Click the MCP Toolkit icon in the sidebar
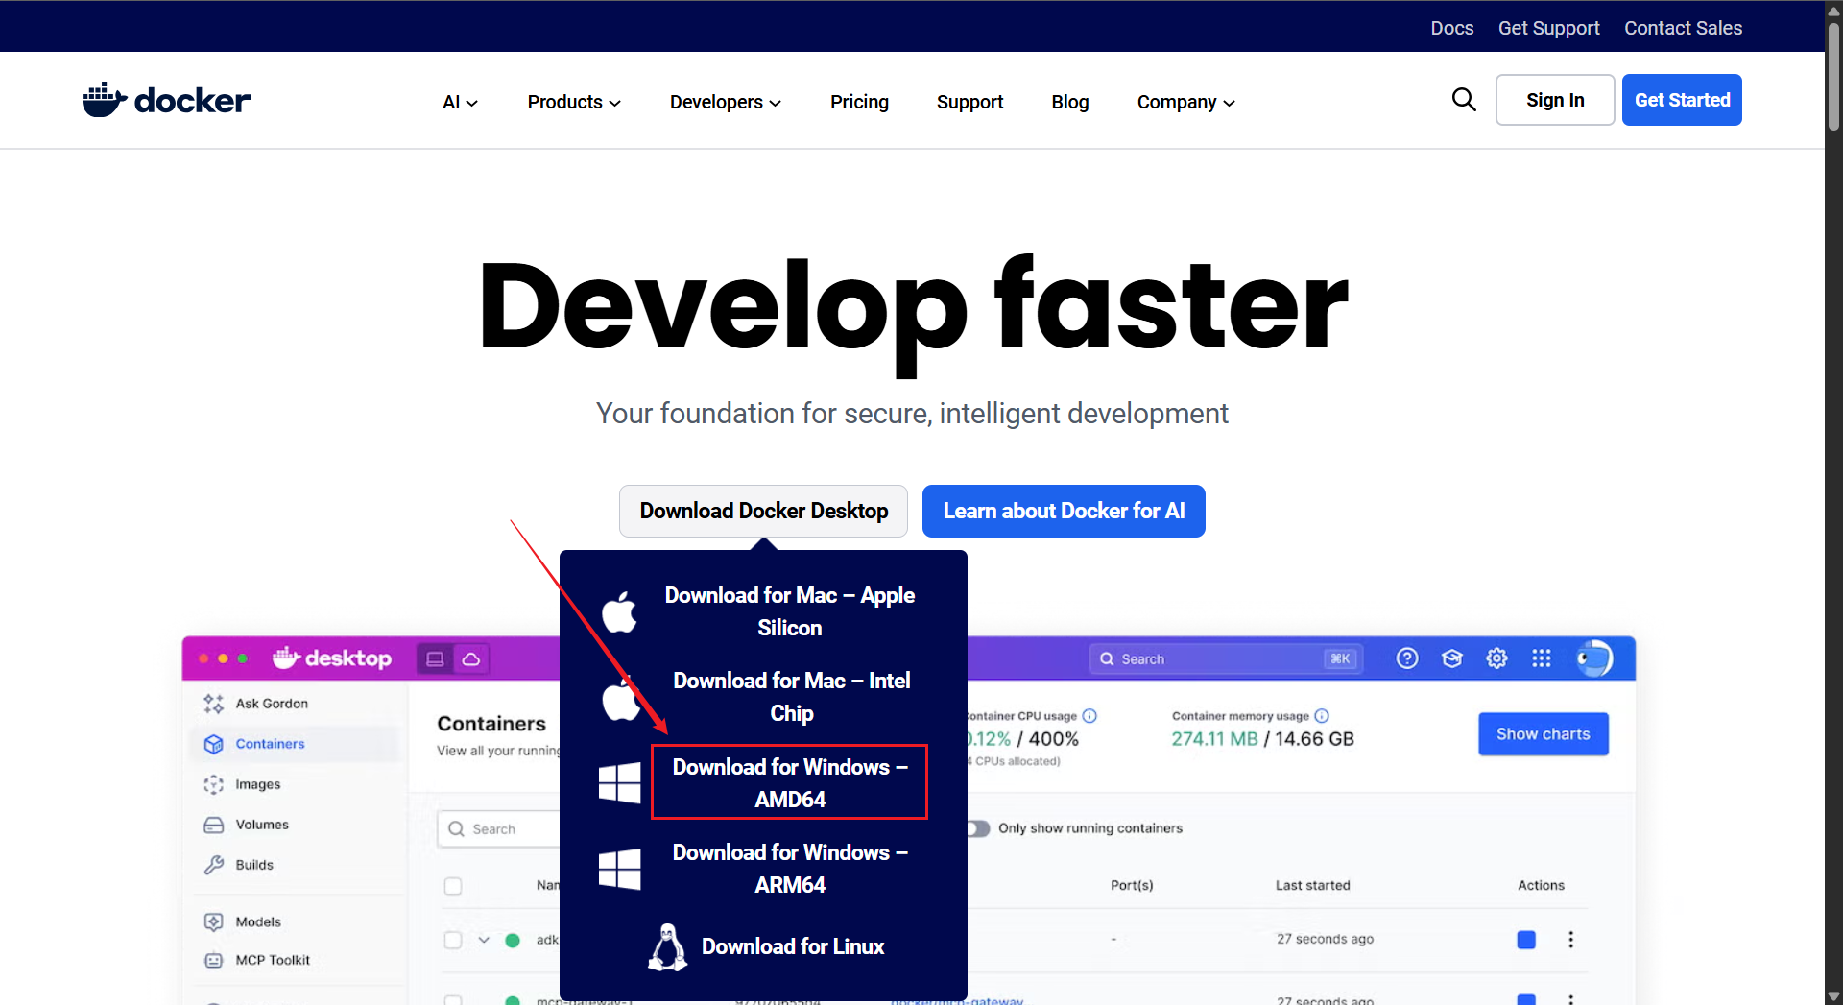 click(x=213, y=960)
